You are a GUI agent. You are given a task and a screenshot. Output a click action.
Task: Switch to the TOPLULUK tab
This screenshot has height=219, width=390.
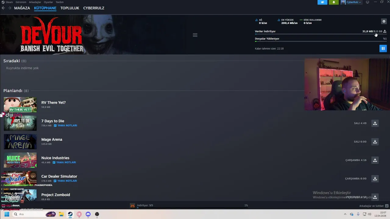coord(70,8)
